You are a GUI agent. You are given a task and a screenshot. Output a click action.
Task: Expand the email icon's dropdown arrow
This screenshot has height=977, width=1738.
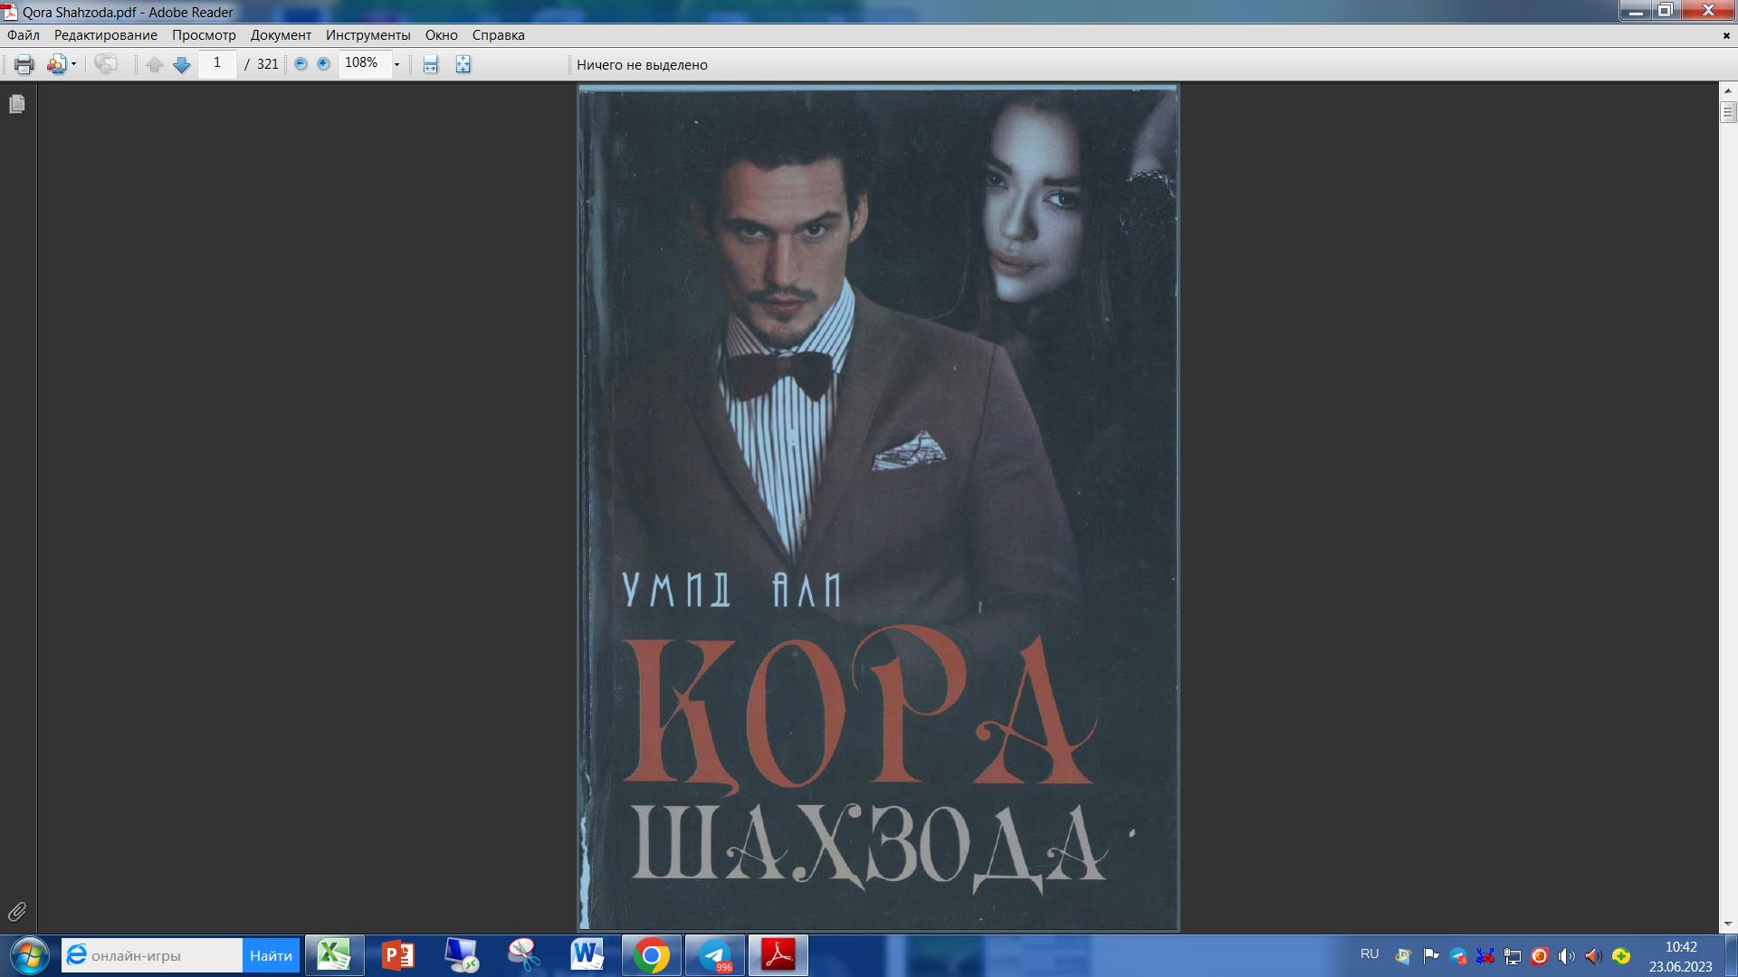pyautogui.click(x=72, y=64)
